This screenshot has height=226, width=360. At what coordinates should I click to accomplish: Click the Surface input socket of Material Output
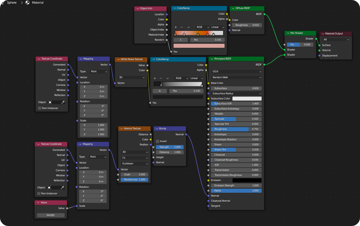coord(319,45)
